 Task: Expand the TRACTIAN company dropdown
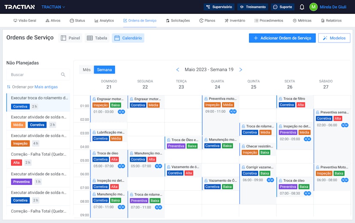click(54, 7)
